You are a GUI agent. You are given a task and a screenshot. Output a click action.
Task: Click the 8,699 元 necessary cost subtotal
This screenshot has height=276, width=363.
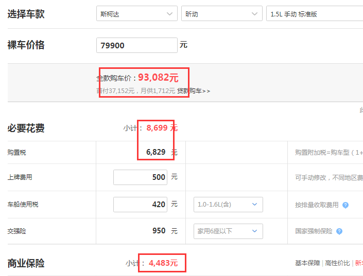coord(162,128)
